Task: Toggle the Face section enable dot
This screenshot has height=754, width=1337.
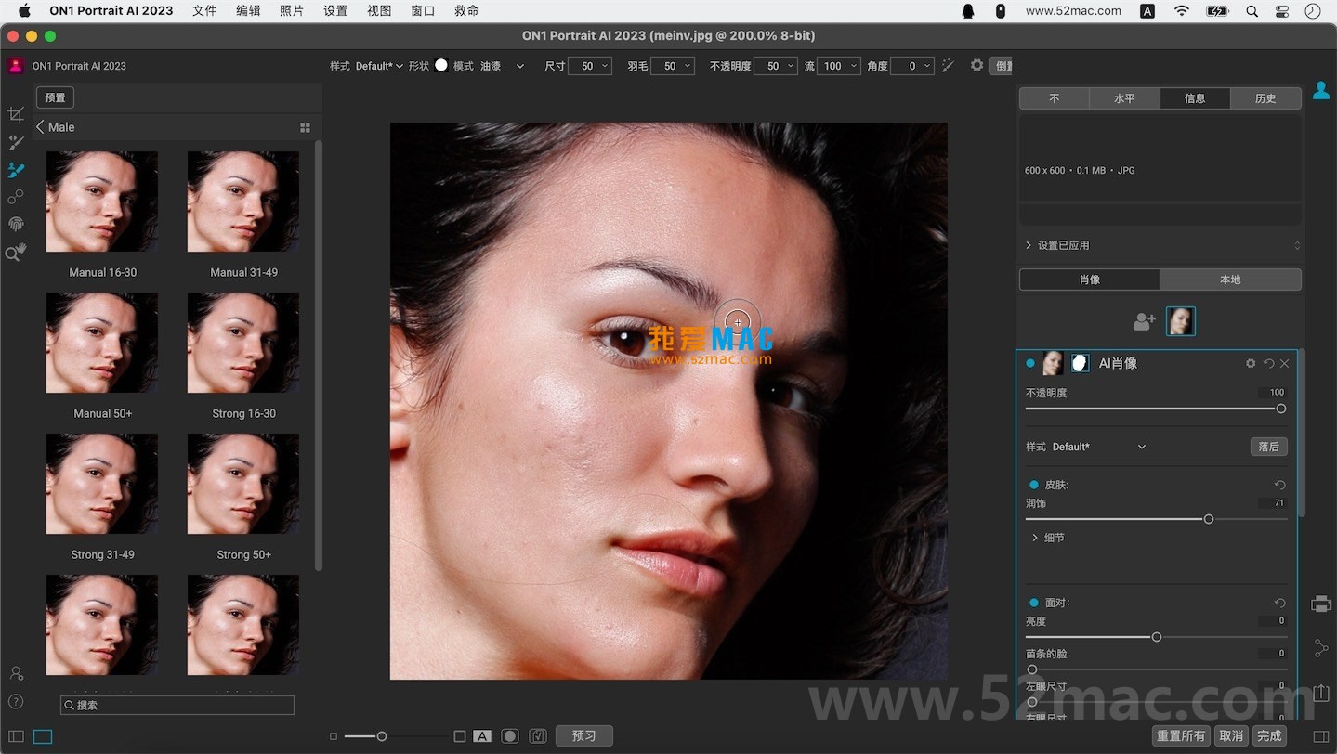Action: (x=1034, y=603)
